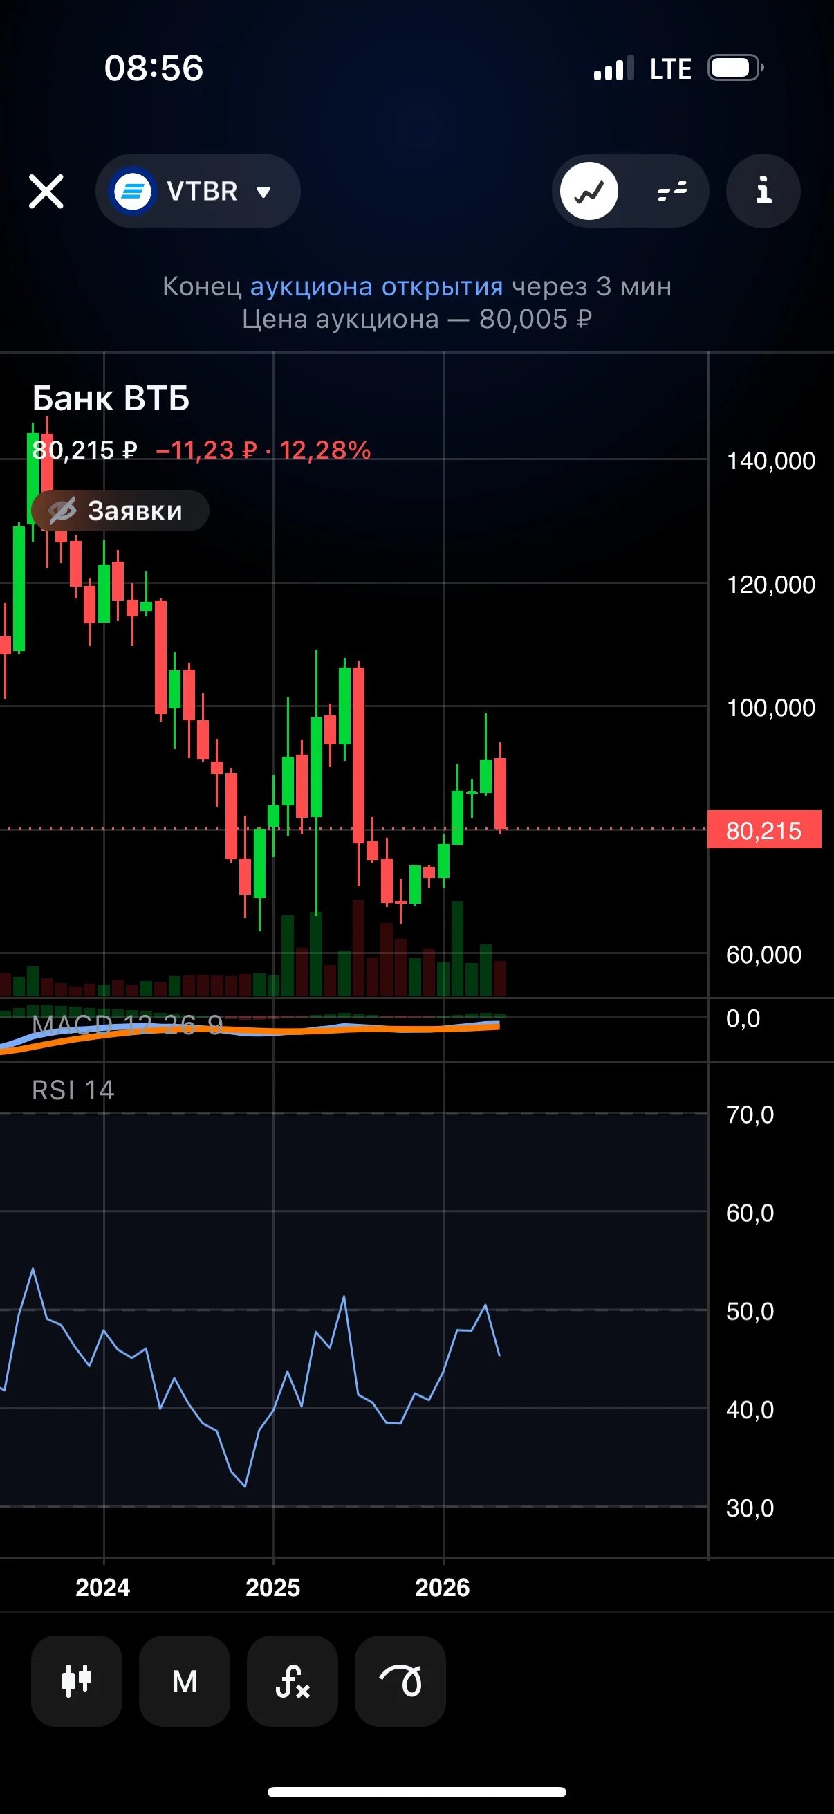834x1814 pixels.
Task: Select the RSI 14 indicator label
Action: [x=73, y=1090]
